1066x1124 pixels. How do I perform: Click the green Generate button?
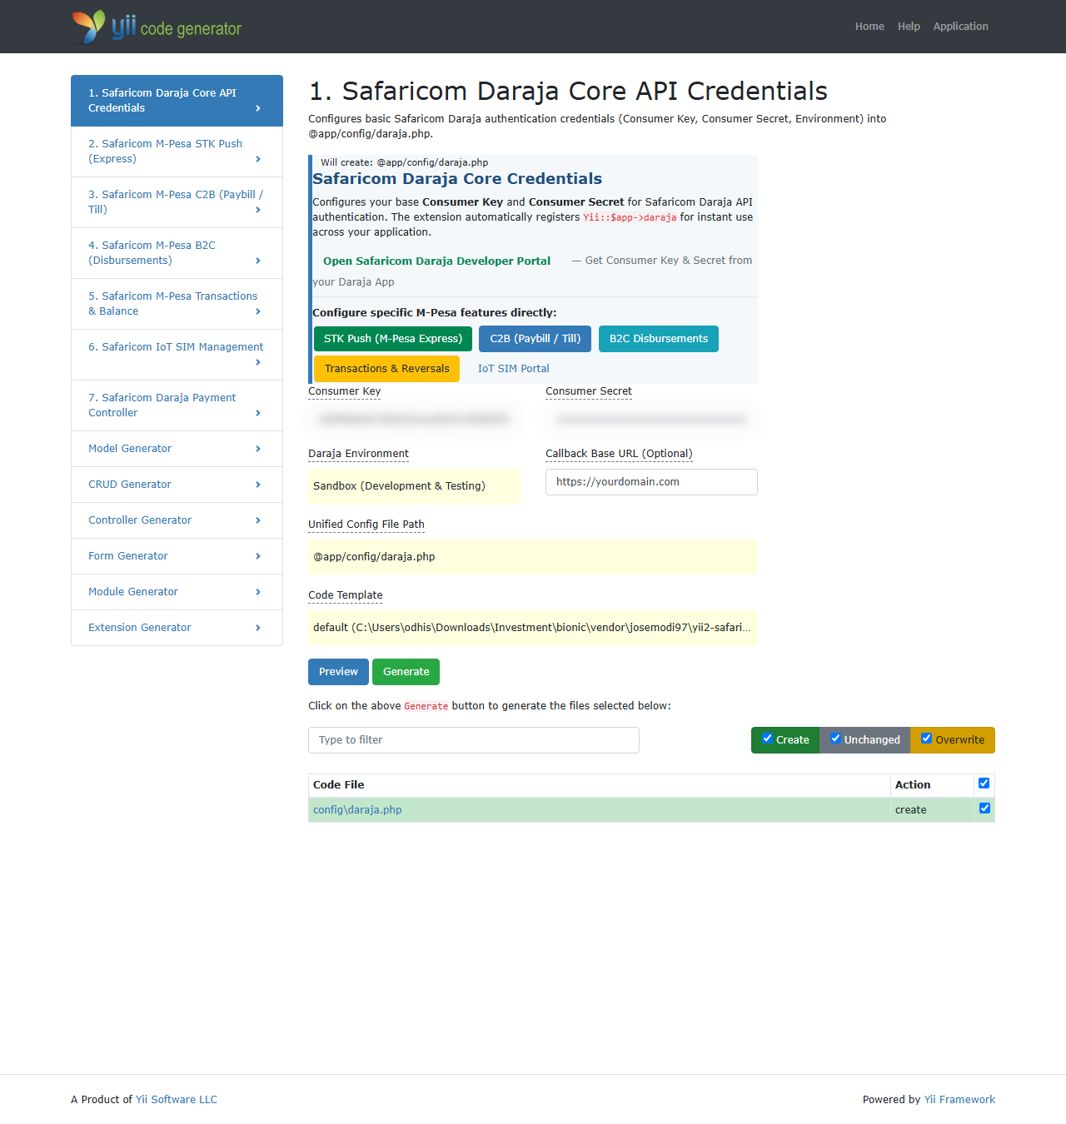click(x=406, y=672)
